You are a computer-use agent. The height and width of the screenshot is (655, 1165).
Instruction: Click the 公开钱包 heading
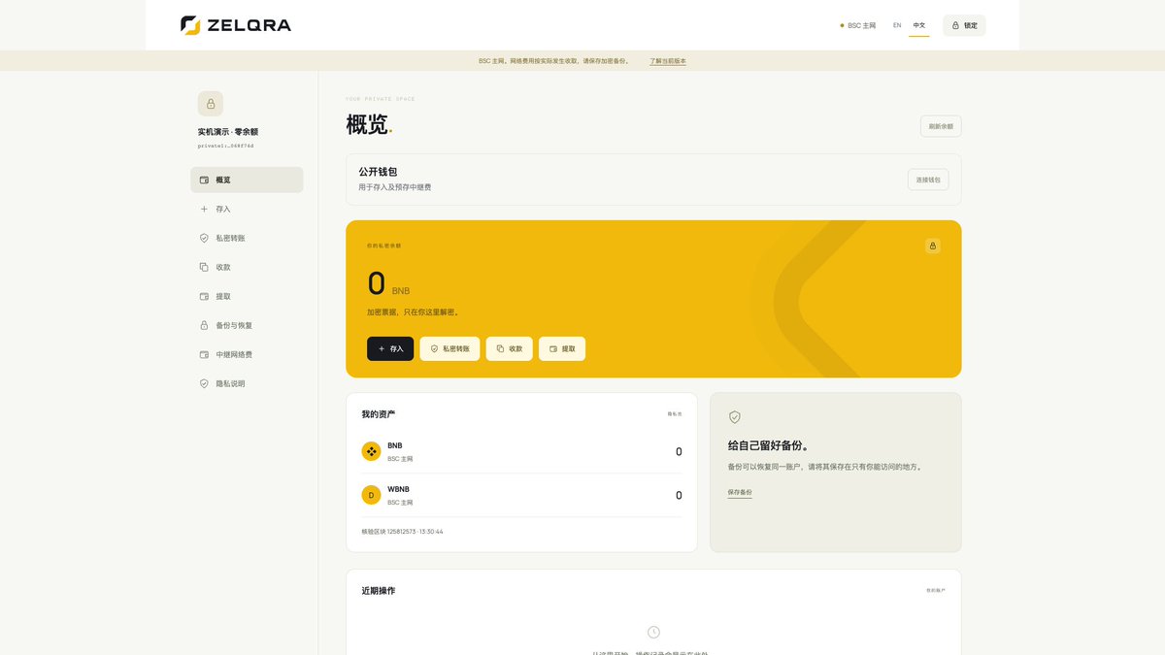click(x=378, y=172)
